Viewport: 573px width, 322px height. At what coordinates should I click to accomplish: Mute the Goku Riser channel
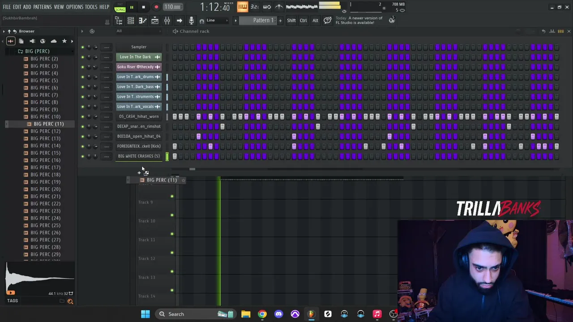pyautogui.click(x=82, y=67)
